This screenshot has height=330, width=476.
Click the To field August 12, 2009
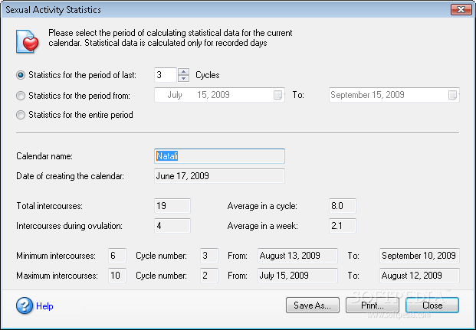tap(419, 276)
